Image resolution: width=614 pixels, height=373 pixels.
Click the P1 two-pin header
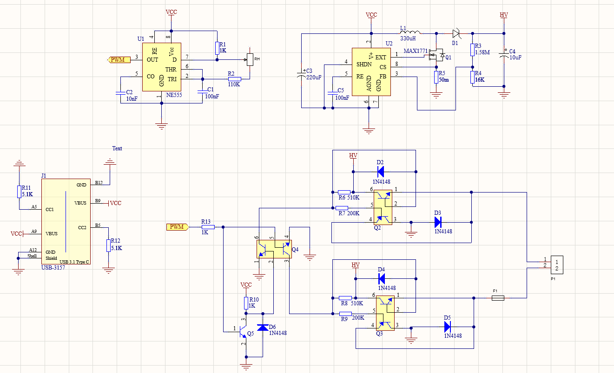point(556,265)
